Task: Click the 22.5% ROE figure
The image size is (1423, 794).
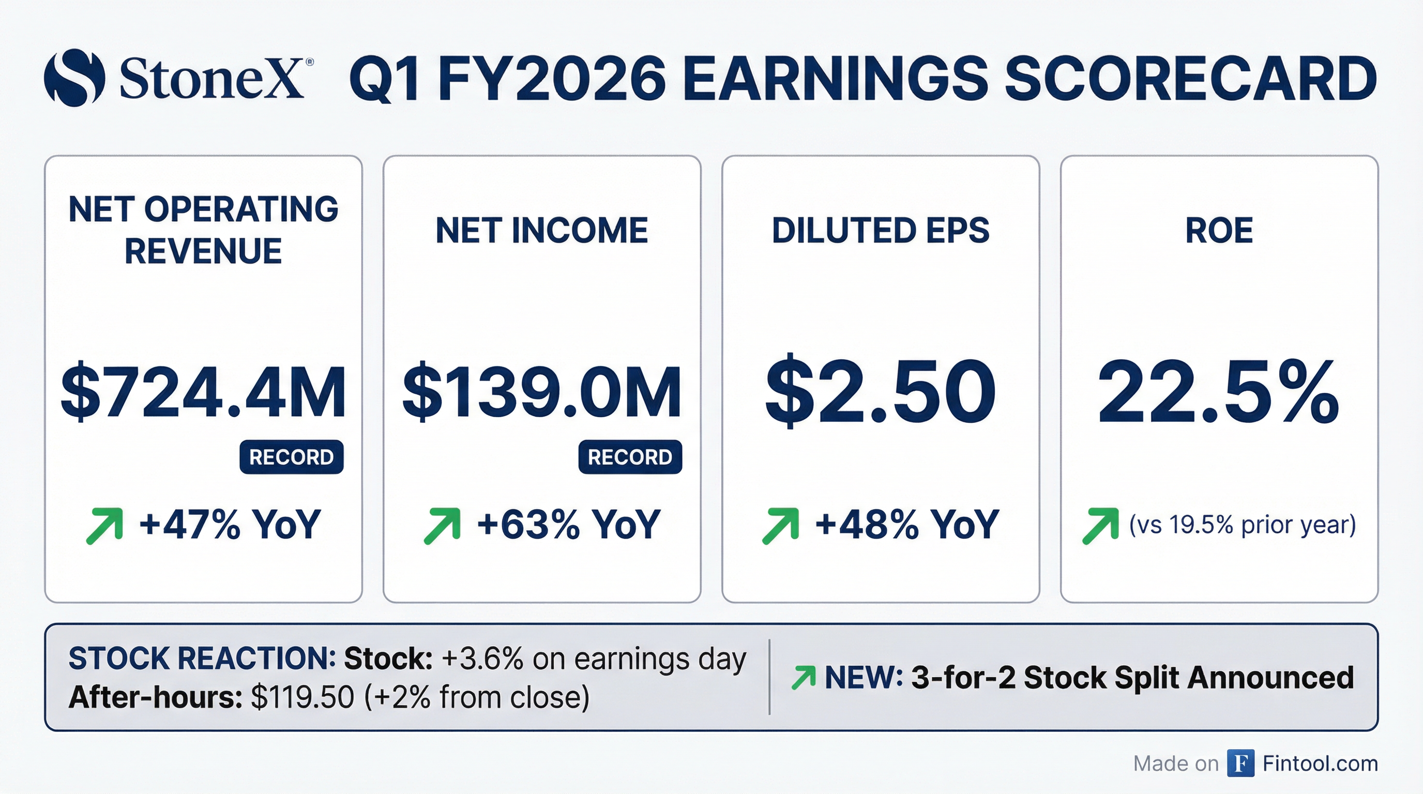Action: click(x=1218, y=391)
